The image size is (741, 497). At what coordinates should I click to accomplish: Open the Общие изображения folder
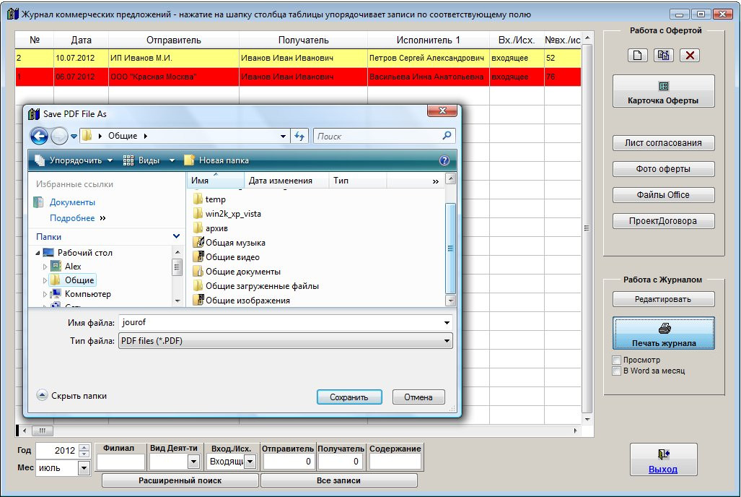click(x=242, y=300)
